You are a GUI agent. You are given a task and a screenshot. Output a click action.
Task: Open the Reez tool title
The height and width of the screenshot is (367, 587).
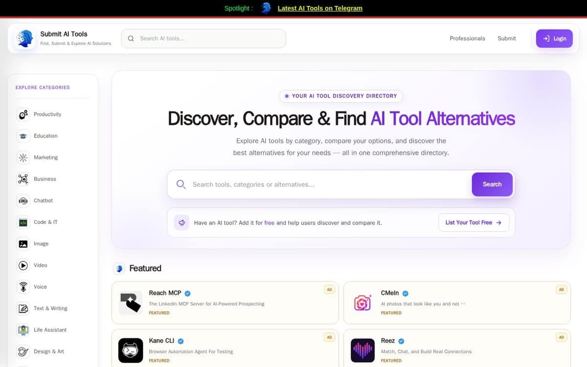388,341
